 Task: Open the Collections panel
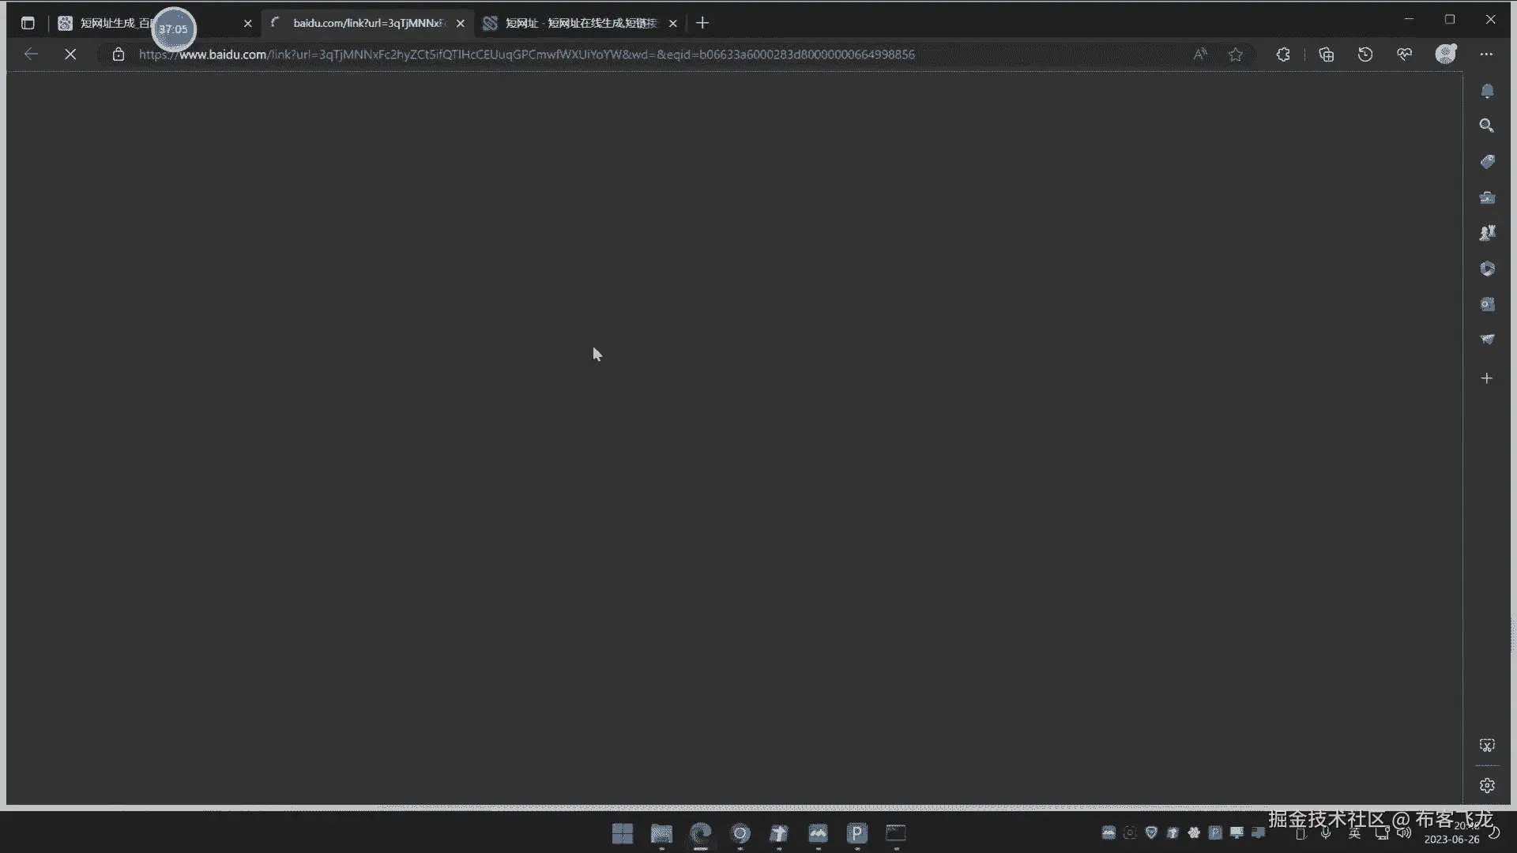pos(1327,54)
